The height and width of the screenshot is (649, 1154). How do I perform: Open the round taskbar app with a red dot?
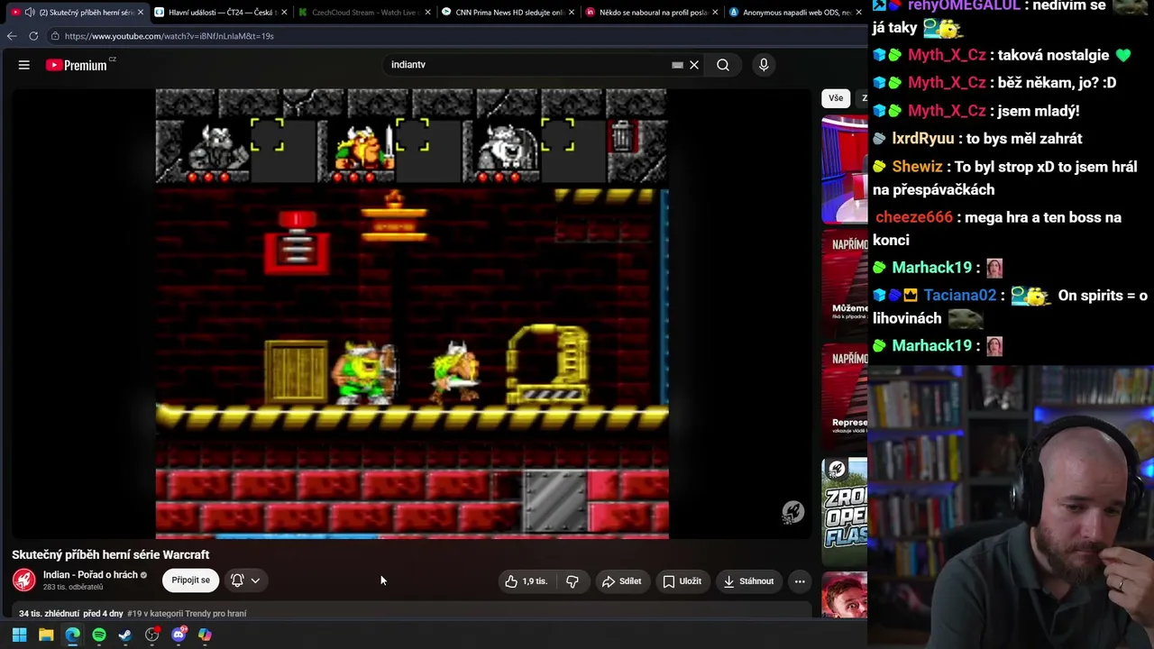pyautogui.click(x=152, y=635)
